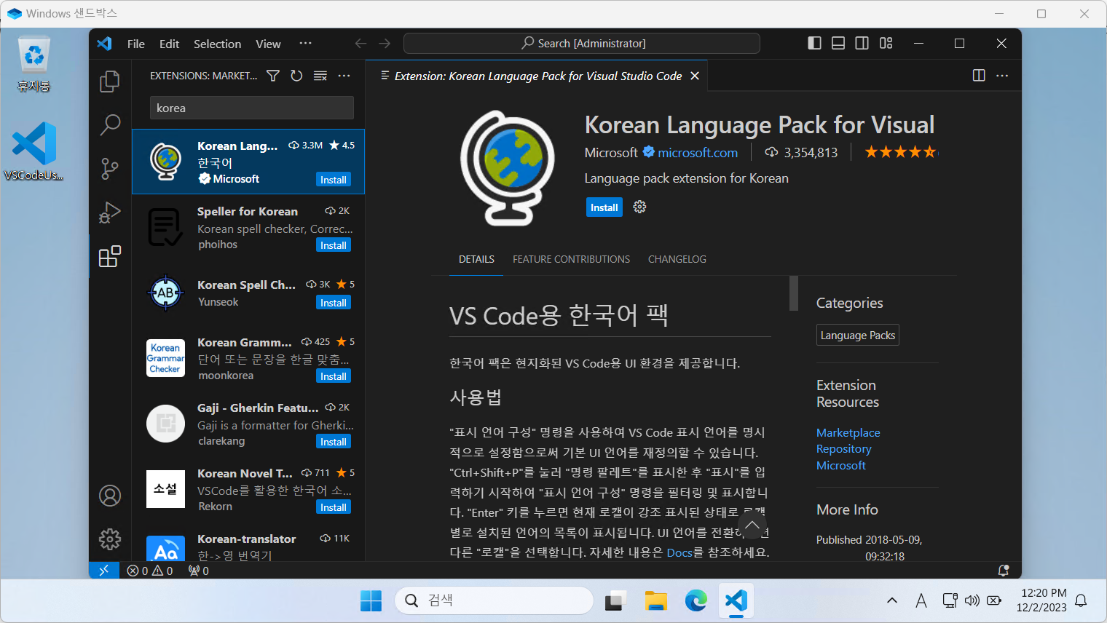Open the View menu
This screenshot has height=623, width=1107.
(x=268, y=44)
